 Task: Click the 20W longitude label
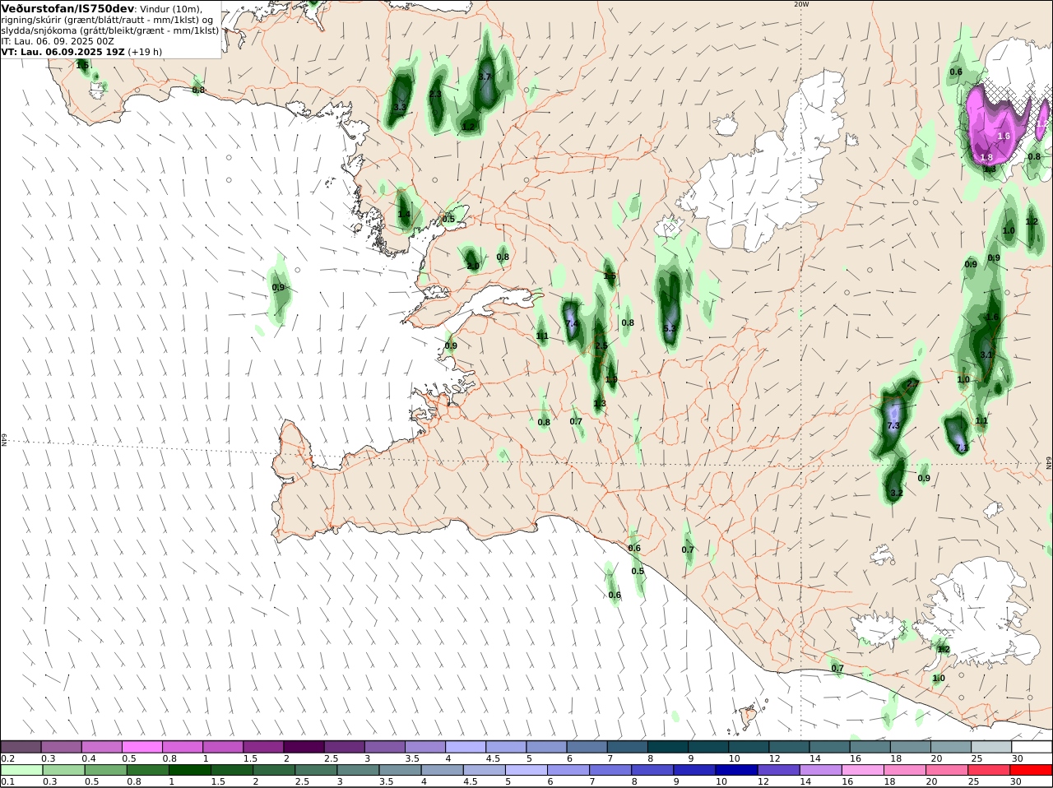click(x=801, y=4)
